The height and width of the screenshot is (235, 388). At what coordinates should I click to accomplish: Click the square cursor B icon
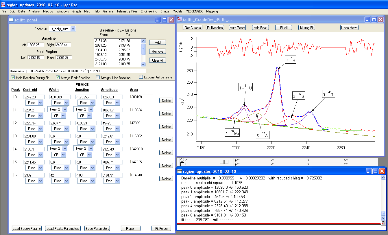click(182, 164)
